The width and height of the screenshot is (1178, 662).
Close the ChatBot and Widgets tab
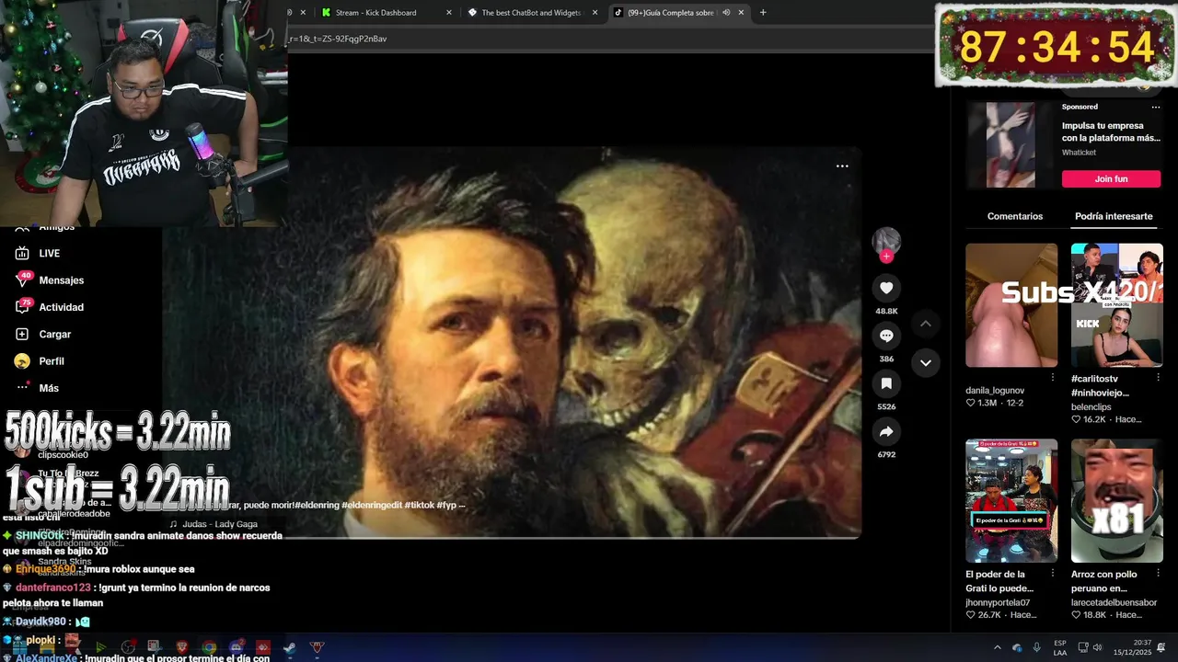[x=595, y=13]
